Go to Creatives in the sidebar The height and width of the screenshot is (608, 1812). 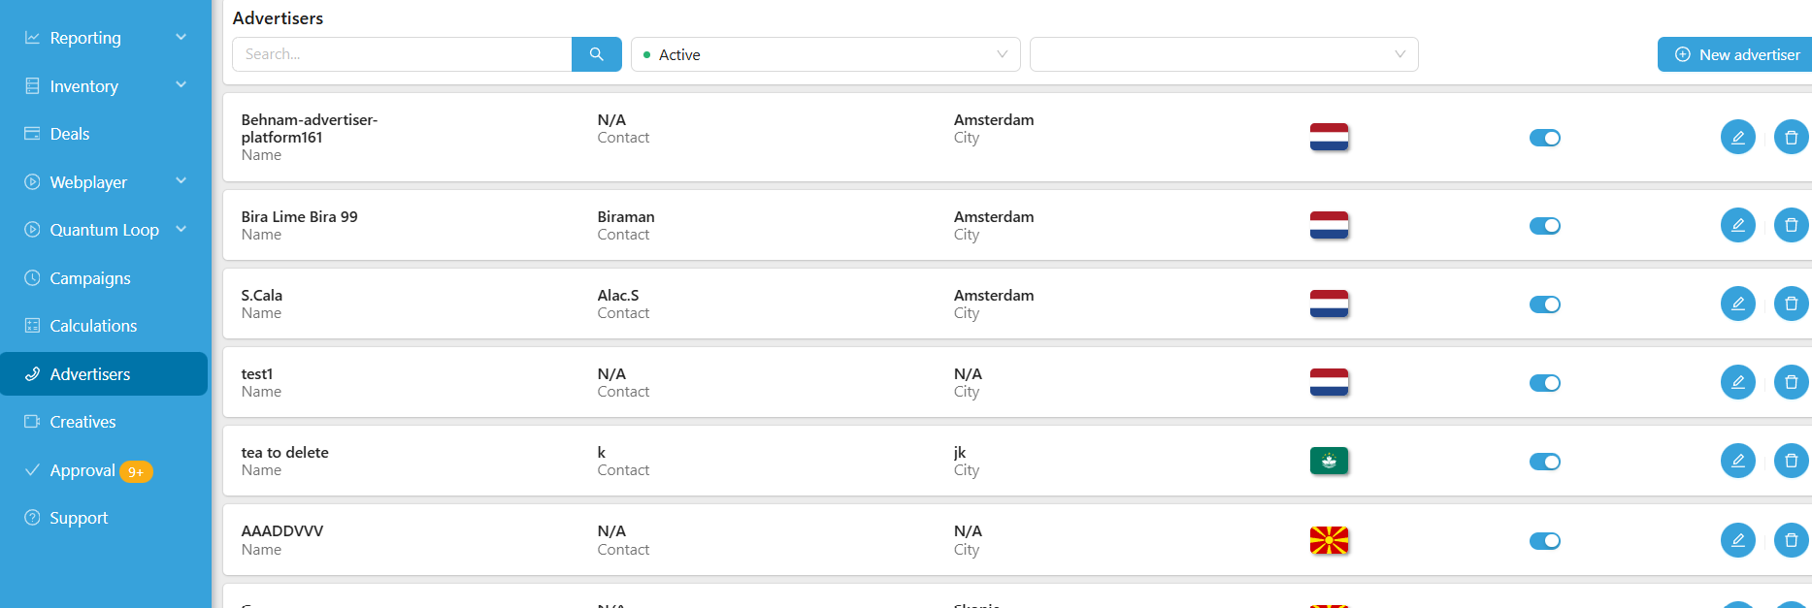pyautogui.click(x=82, y=422)
